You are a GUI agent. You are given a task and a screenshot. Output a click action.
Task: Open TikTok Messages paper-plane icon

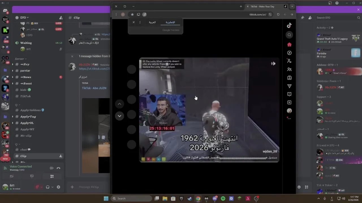289,86
